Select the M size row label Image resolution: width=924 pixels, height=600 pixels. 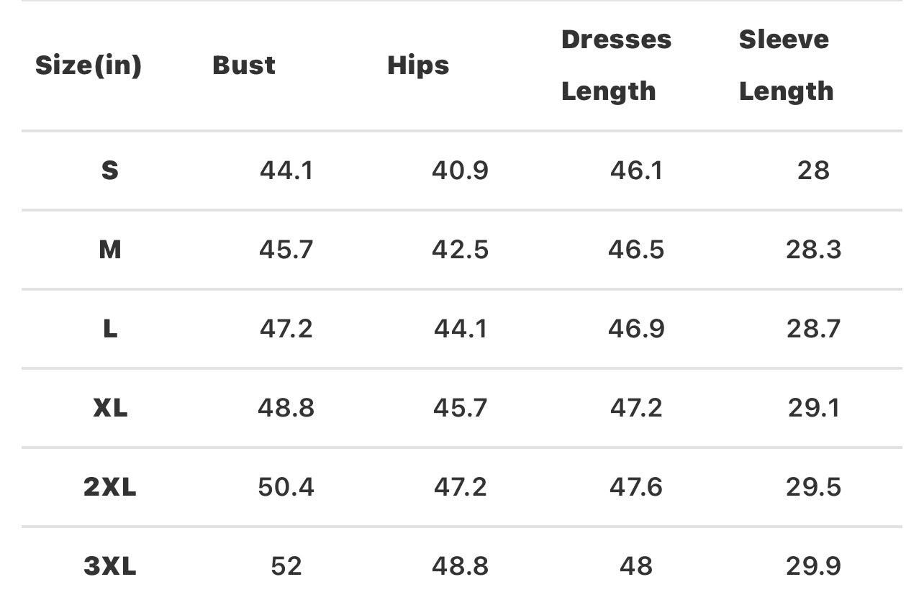pyautogui.click(x=109, y=250)
